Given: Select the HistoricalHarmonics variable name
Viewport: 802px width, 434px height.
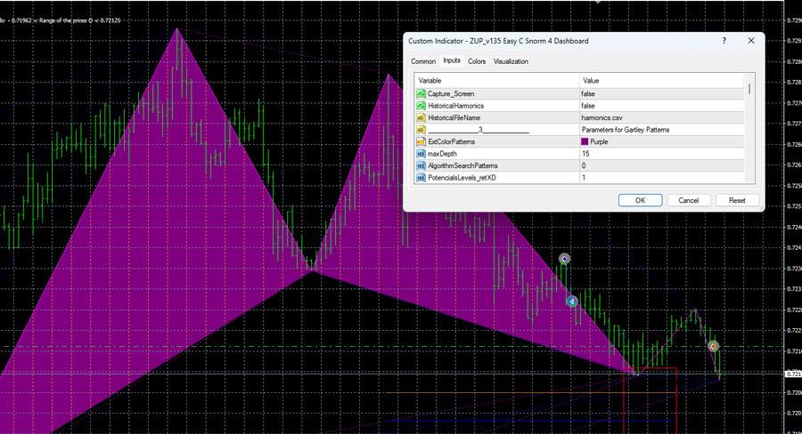Looking at the screenshot, I should [x=455, y=106].
